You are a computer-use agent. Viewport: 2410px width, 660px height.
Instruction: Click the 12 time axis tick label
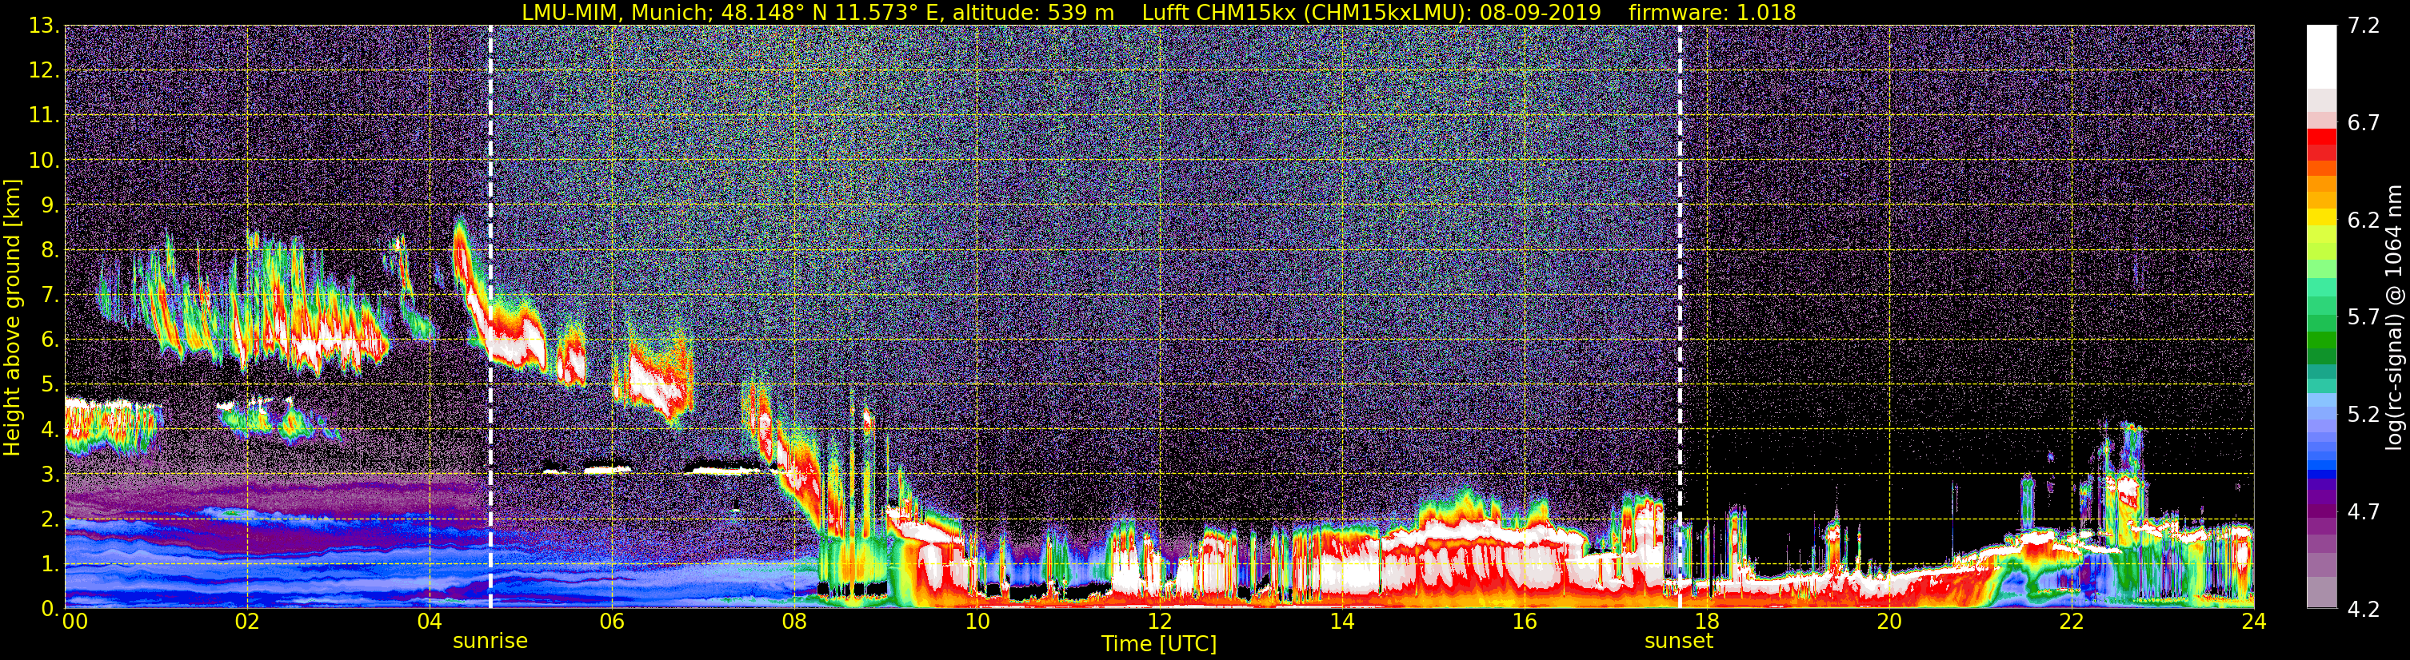1159,622
